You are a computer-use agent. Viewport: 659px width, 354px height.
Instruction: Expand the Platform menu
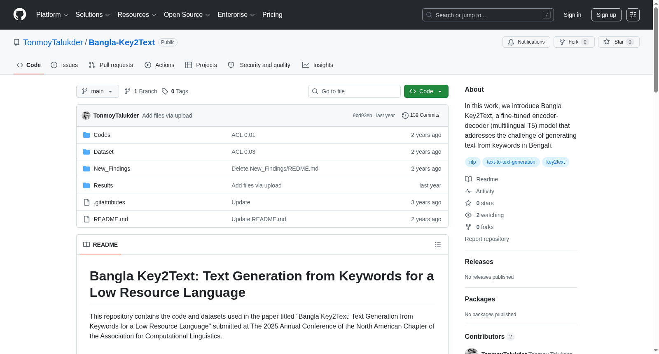pyautogui.click(x=52, y=15)
